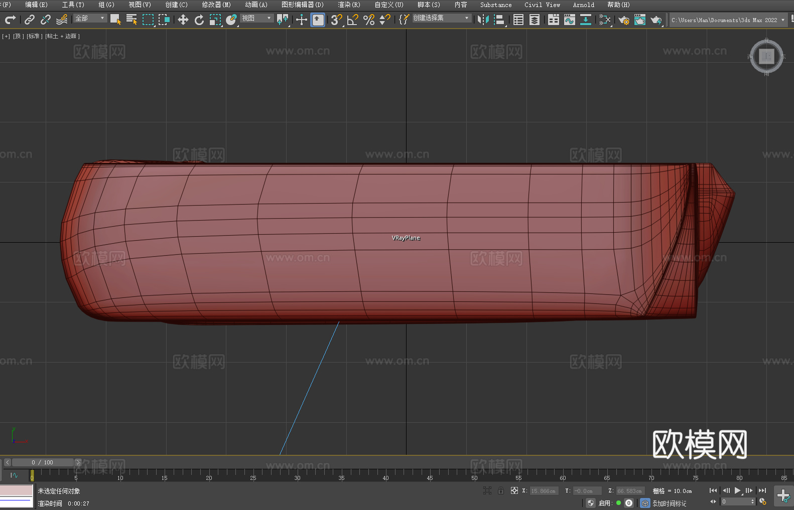Open the Rendered Frame Window
The height and width of the screenshot is (510, 794).
pyautogui.click(x=640, y=20)
